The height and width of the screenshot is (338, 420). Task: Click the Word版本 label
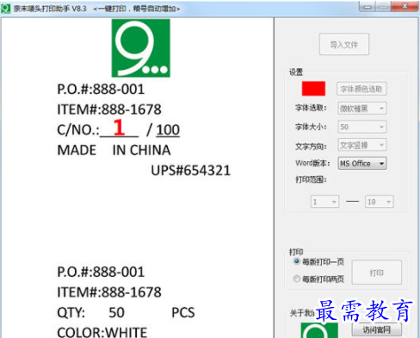312,163
